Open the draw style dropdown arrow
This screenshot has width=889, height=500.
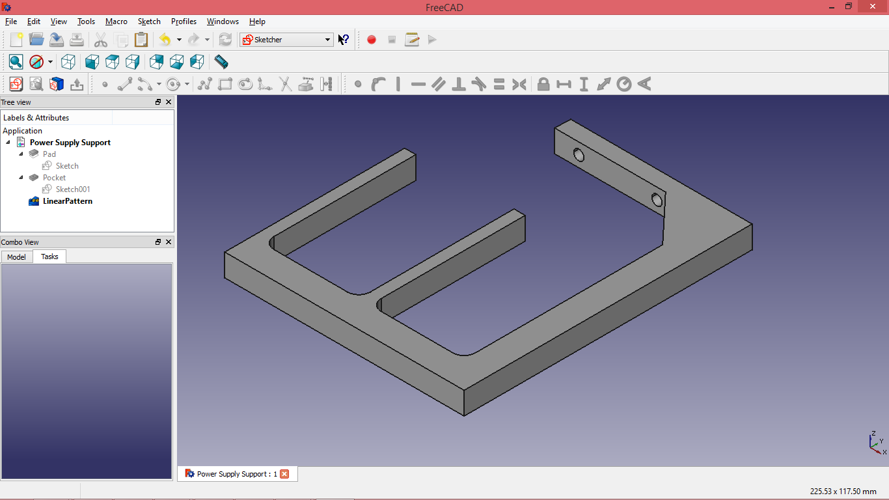click(50, 62)
